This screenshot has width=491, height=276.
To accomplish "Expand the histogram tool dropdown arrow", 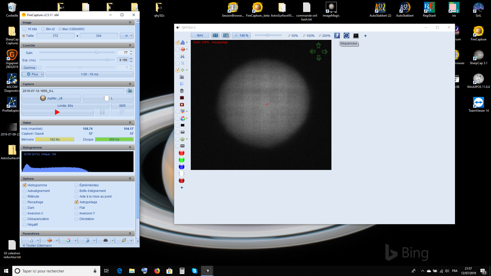I will coord(187,42).
